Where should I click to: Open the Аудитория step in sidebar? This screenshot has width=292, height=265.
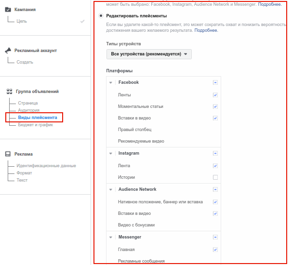(29, 110)
